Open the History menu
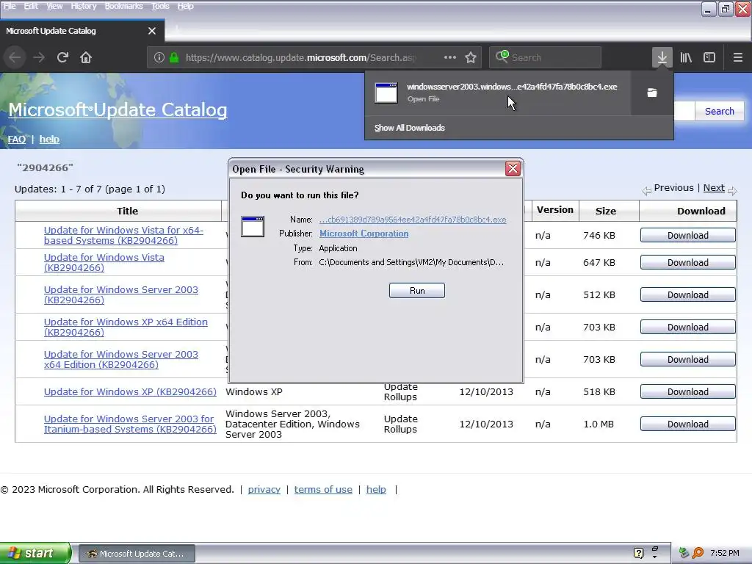The width and height of the screenshot is (752, 564). (84, 6)
